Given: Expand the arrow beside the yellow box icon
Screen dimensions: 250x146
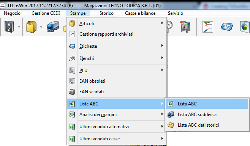Looking at the screenshot, I should 41,27.
